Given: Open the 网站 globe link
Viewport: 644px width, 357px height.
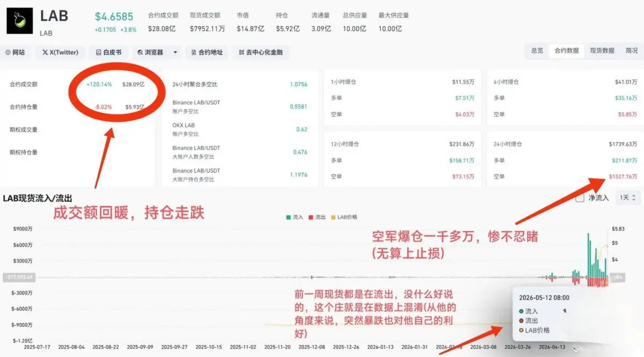Looking at the screenshot, I should [15, 52].
